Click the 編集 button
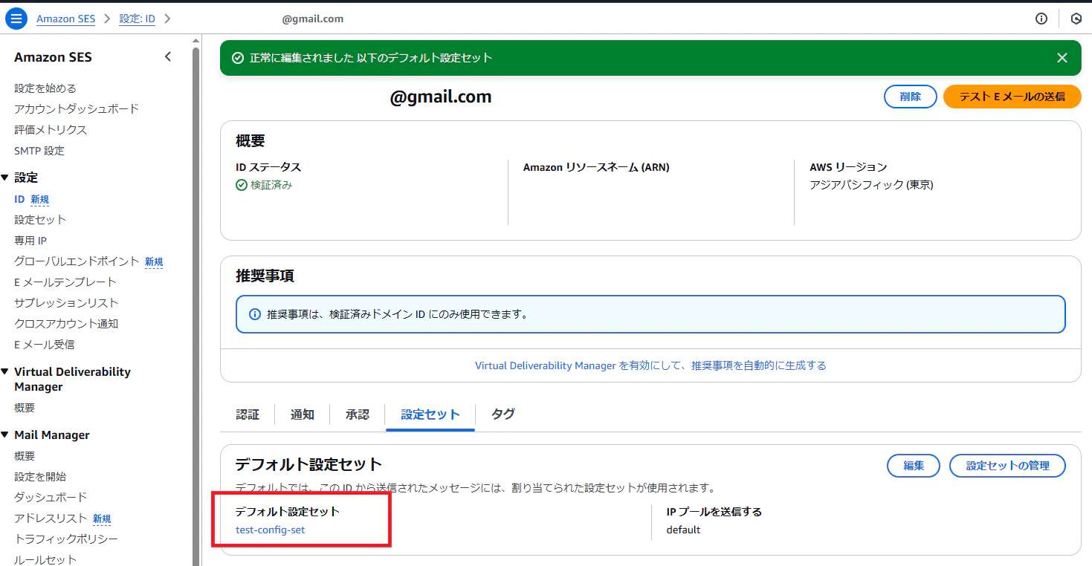1092x566 pixels. pyautogui.click(x=914, y=466)
